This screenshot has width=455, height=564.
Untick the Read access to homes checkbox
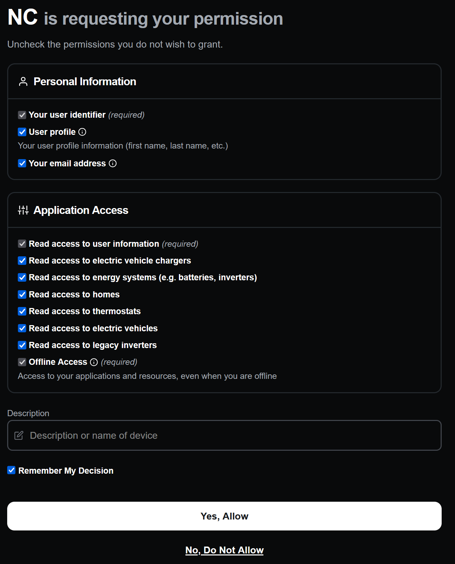click(22, 295)
